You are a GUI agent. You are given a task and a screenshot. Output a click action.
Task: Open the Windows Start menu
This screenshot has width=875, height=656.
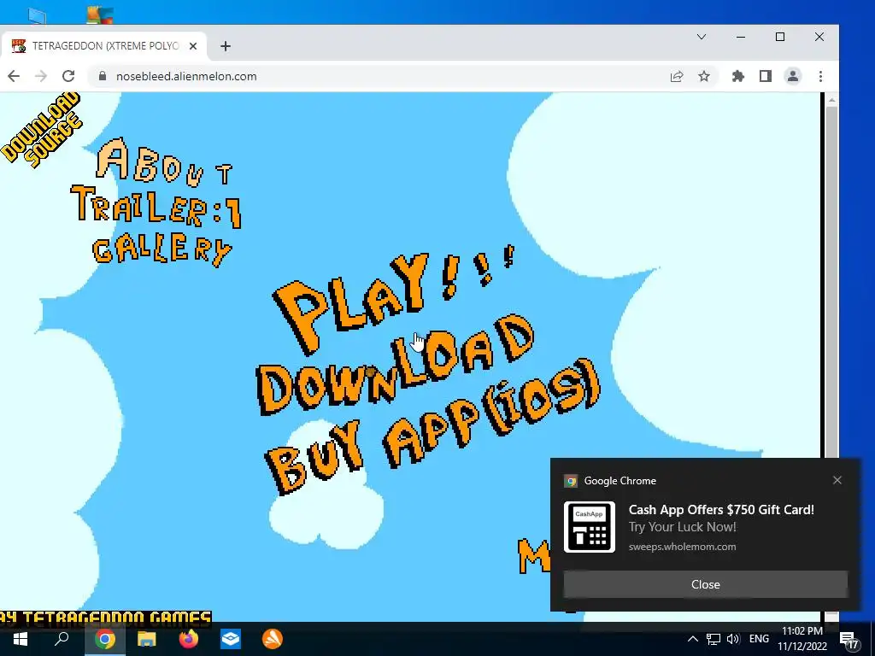pyautogui.click(x=21, y=639)
